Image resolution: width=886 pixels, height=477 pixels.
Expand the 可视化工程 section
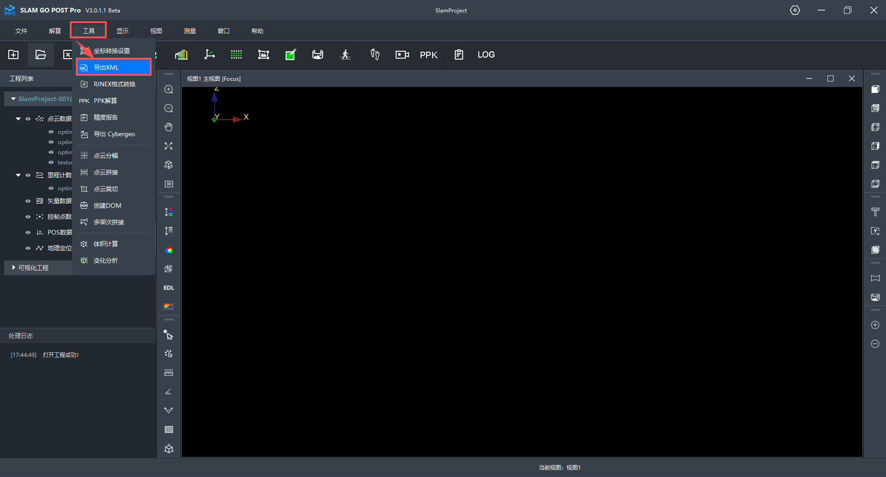pos(13,267)
